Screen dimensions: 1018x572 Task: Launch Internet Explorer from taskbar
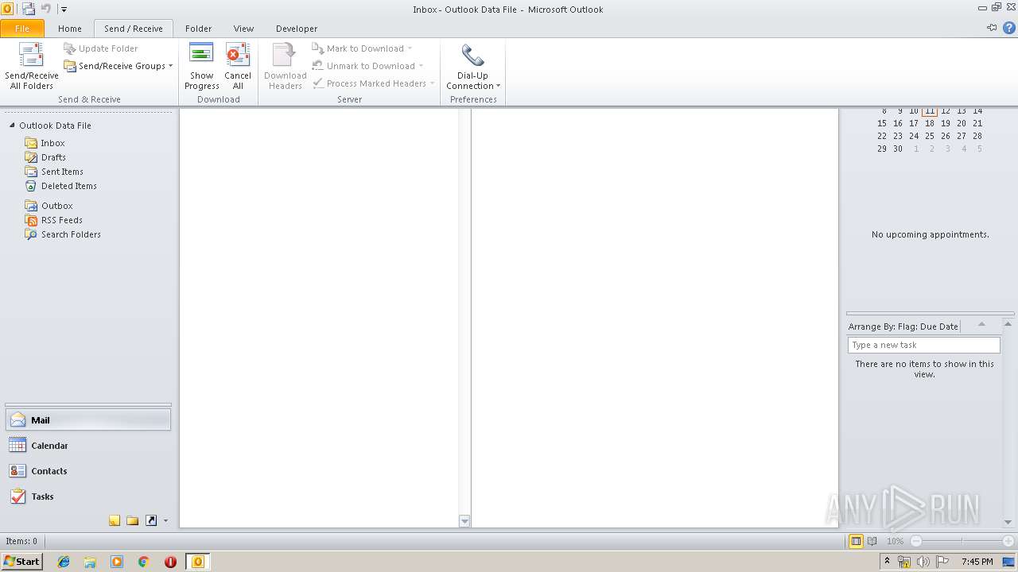(64, 562)
